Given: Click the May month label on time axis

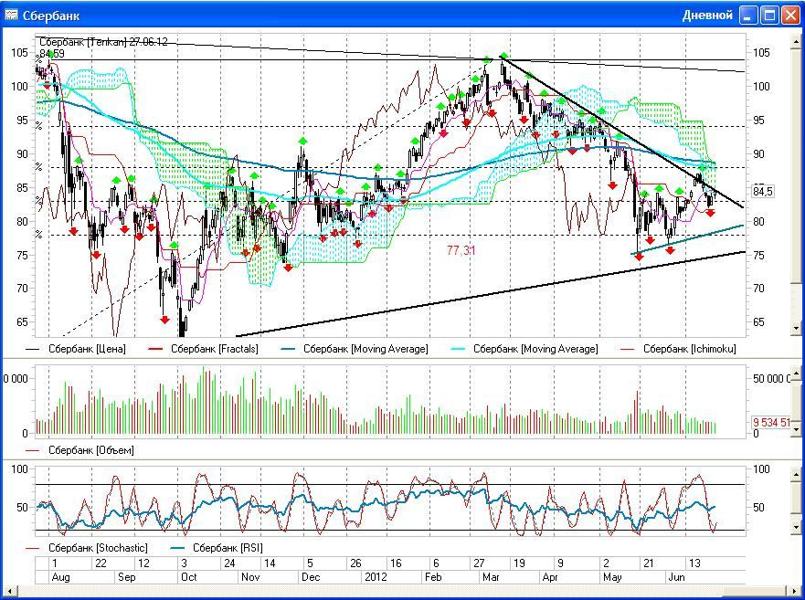Looking at the screenshot, I should (x=612, y=577).
